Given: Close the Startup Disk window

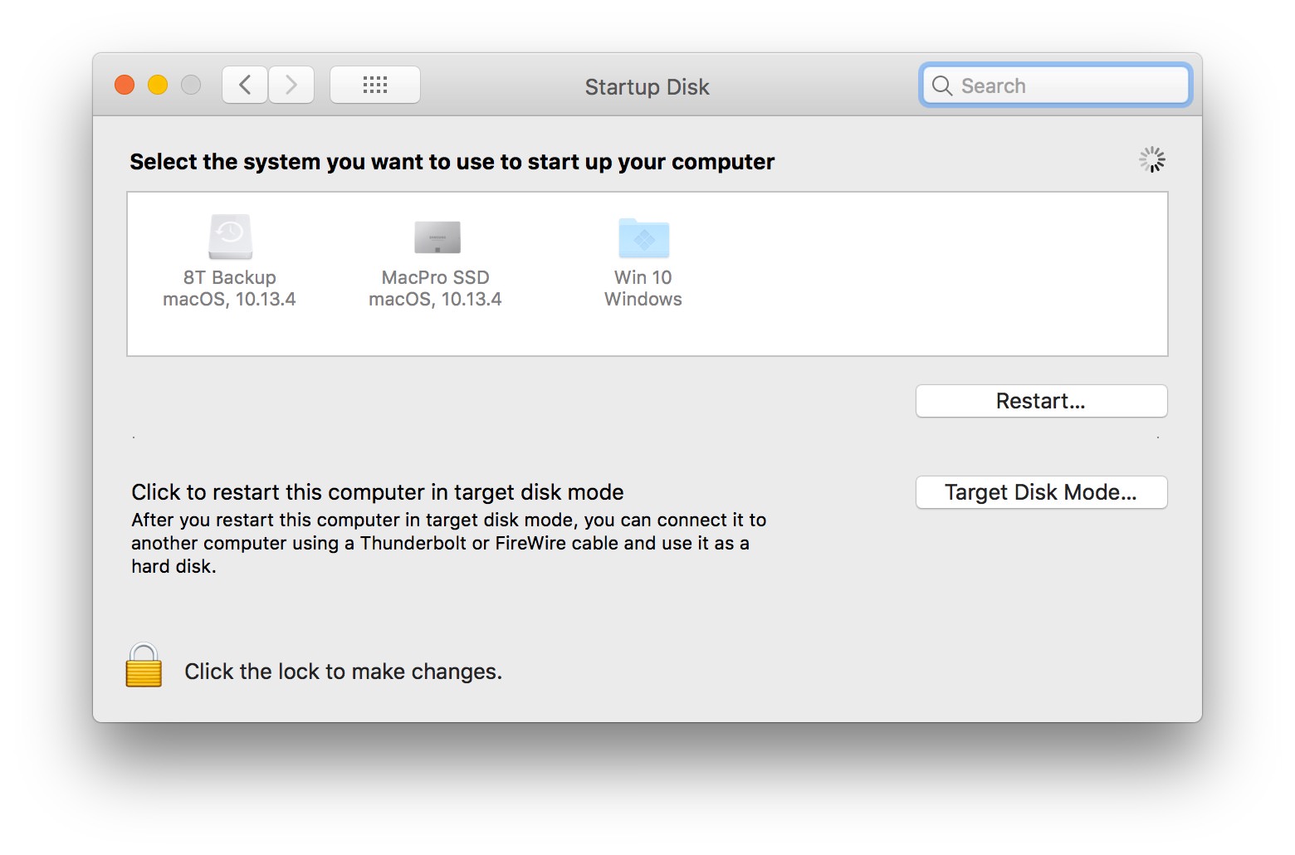Looking at the screenshot, I should pos(125,85).
